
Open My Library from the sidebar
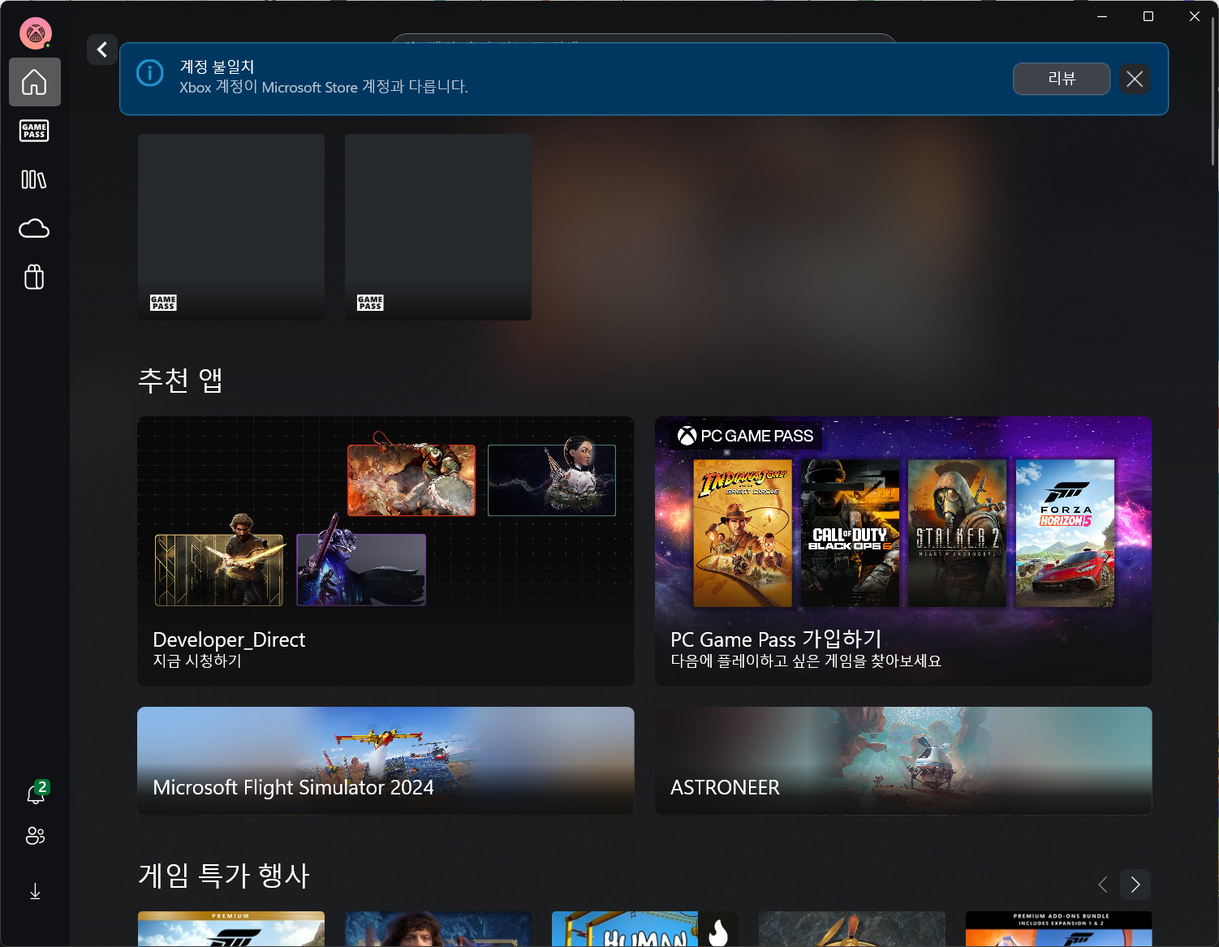[x=34, y=179]
